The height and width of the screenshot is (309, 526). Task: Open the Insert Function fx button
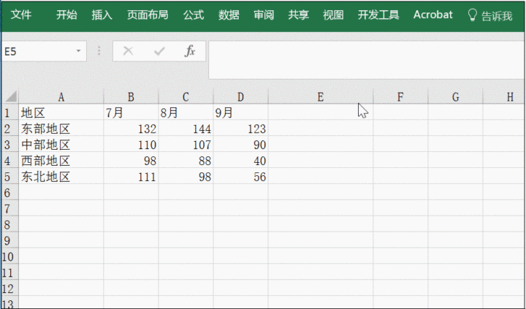tap(190, 51)
